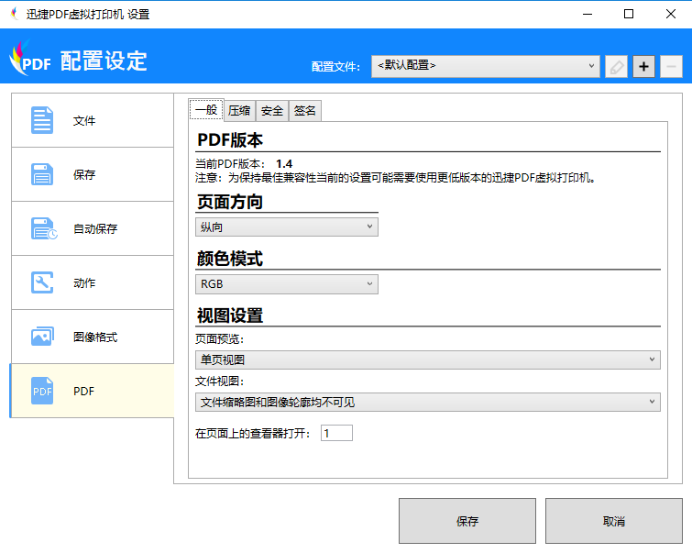Click the 页面预览 label
Image resolution: width=692 pixels, height=553 pixels.
220,338
